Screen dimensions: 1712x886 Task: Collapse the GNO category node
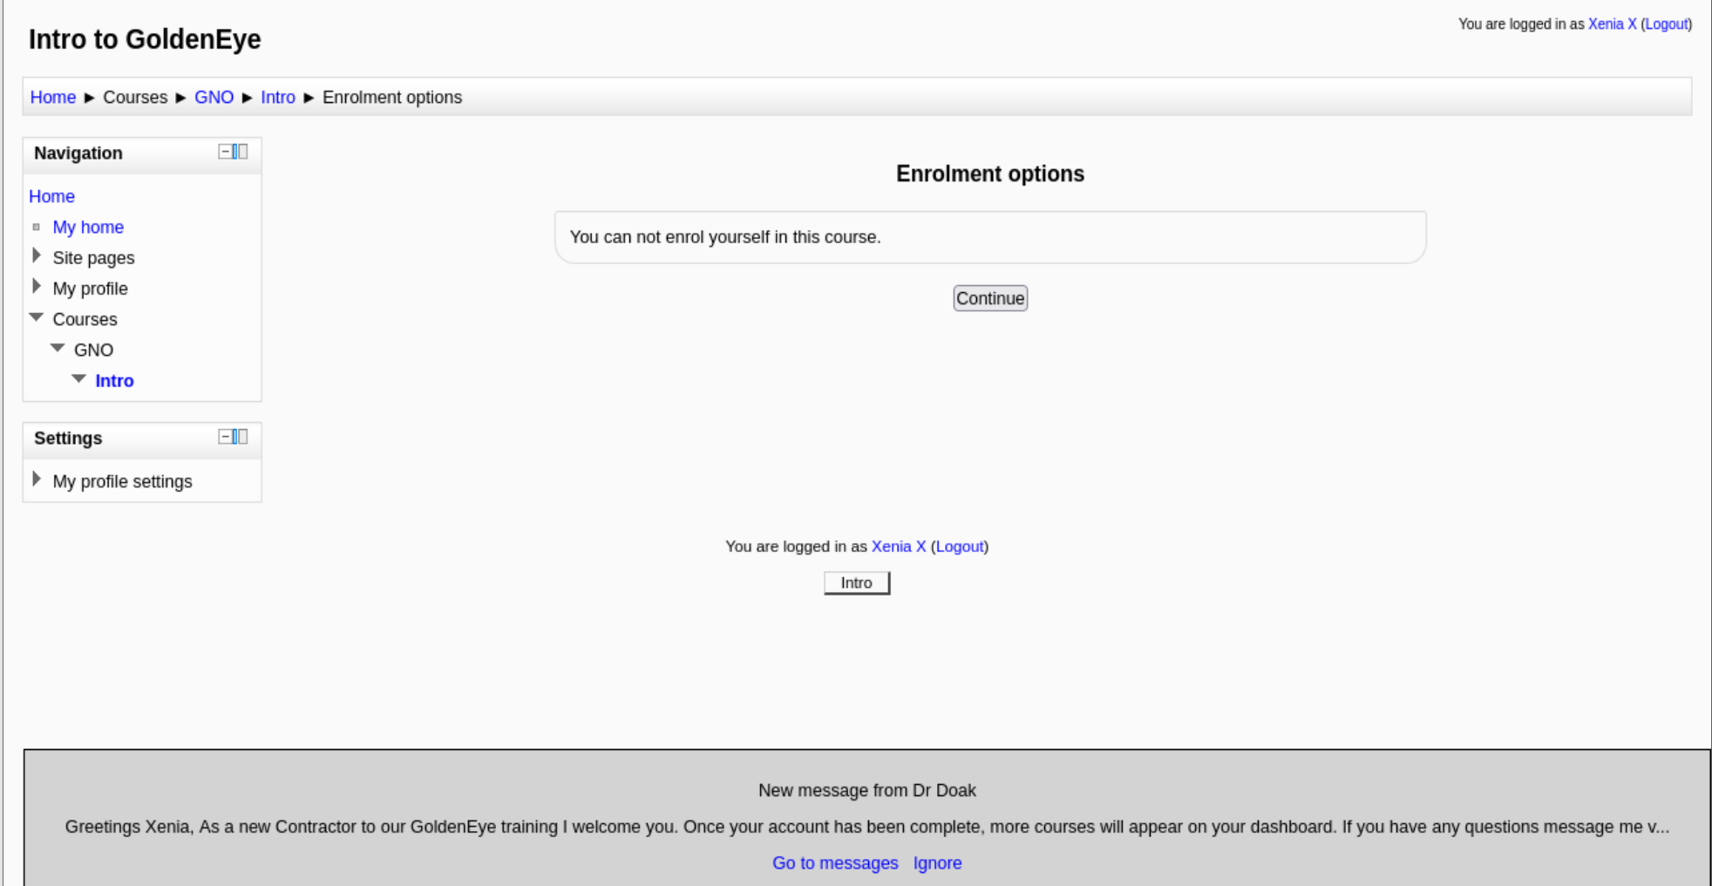(x=58, y=349)
